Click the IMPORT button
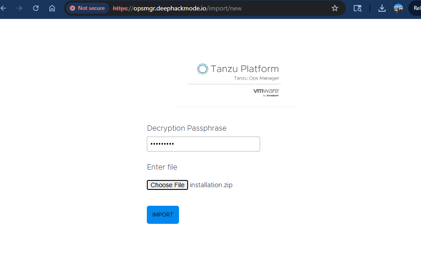This screenshot has height=279, width=421. 163,215
